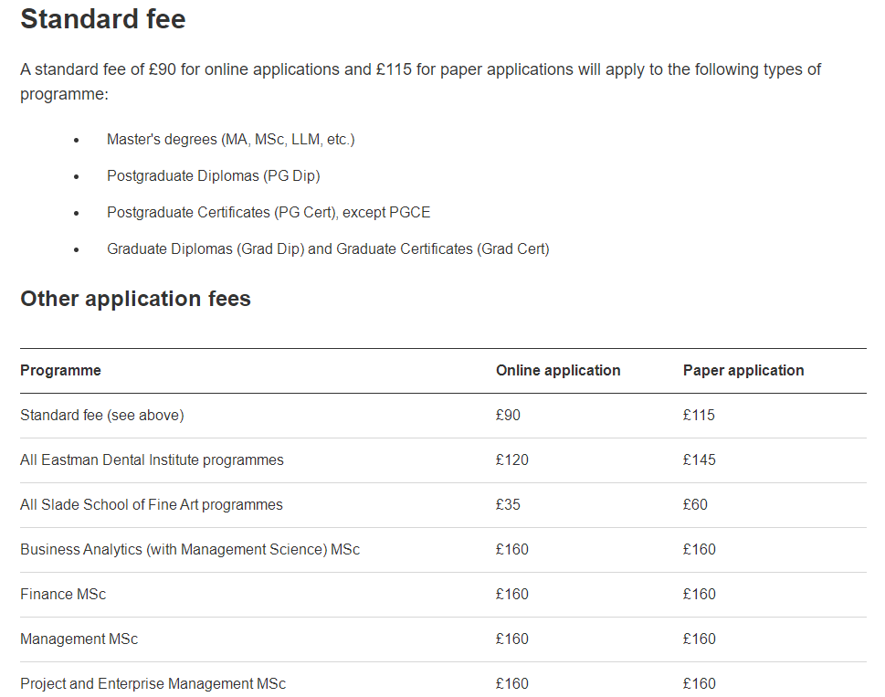Click the Postgraduate Diplomas (PG Dip) bullet
Viewport: 885px width, 697px height.
tap(213, 176)
